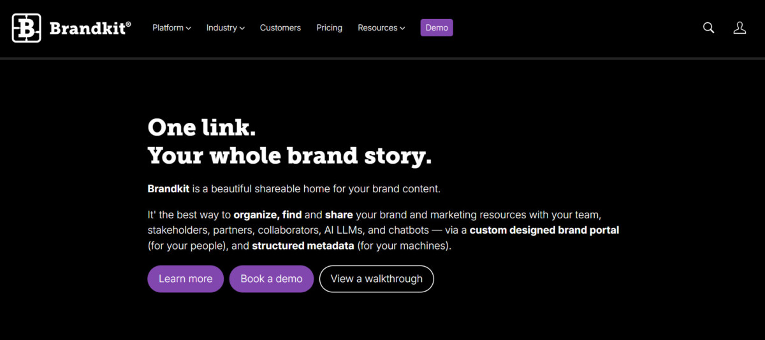Click the purple Demo button in header
The image size is (765, 340).
(437, 28)
